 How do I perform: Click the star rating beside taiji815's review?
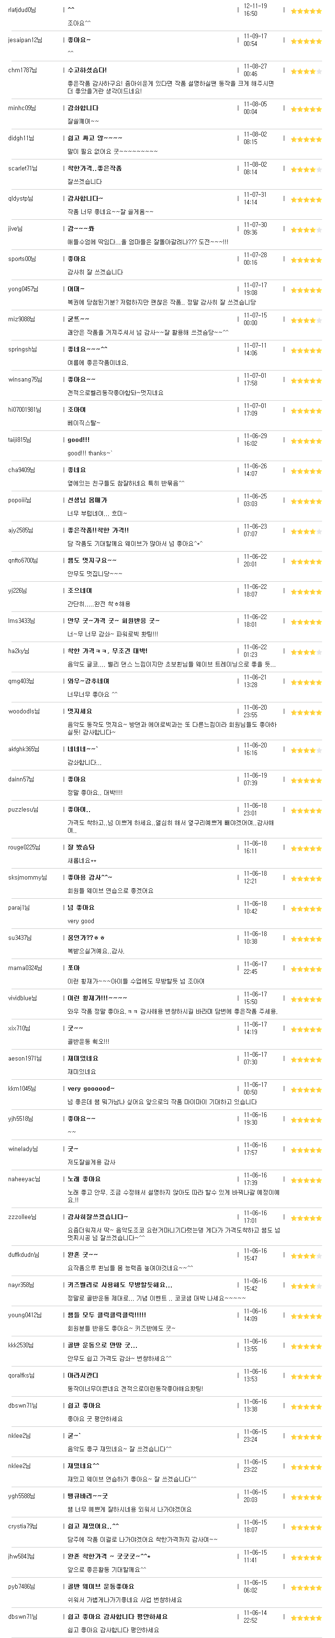(x=306, y=441)
